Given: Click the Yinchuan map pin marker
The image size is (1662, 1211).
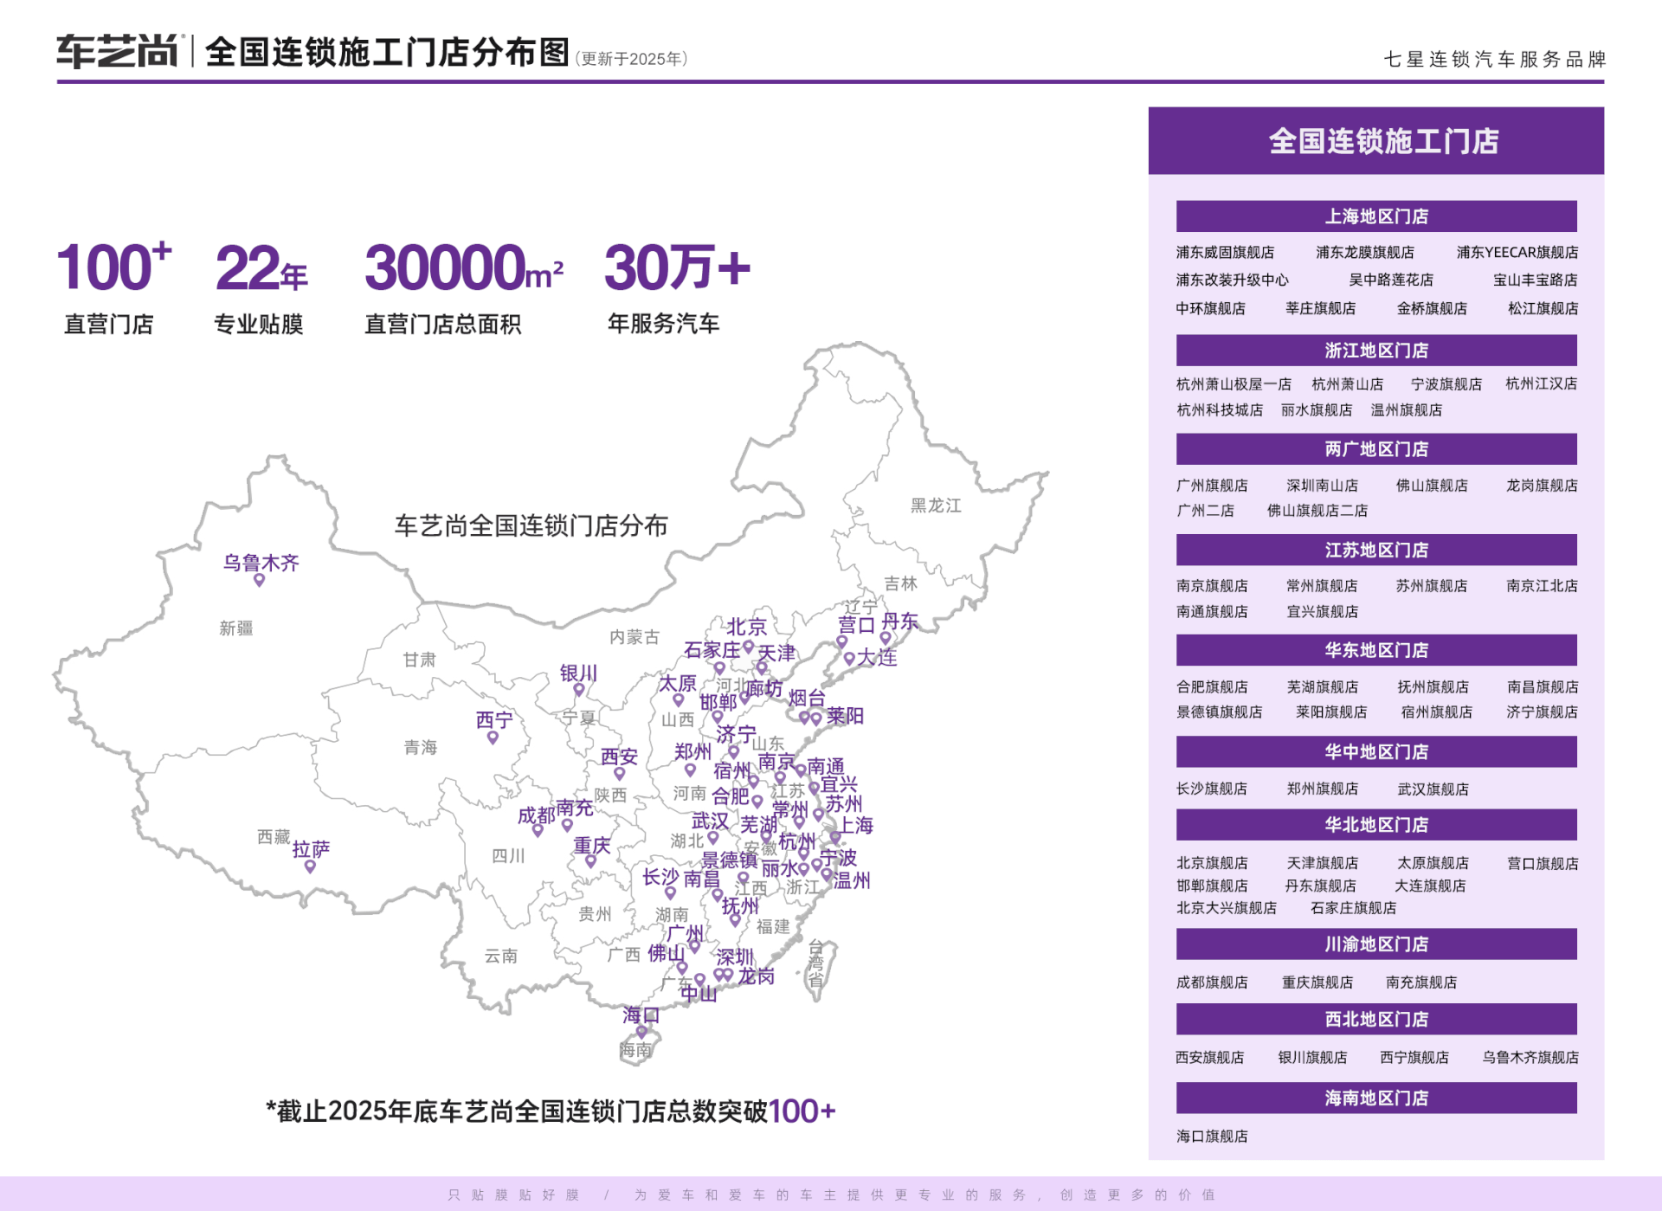Looking at the screenshot, I should tap(578, 690).
